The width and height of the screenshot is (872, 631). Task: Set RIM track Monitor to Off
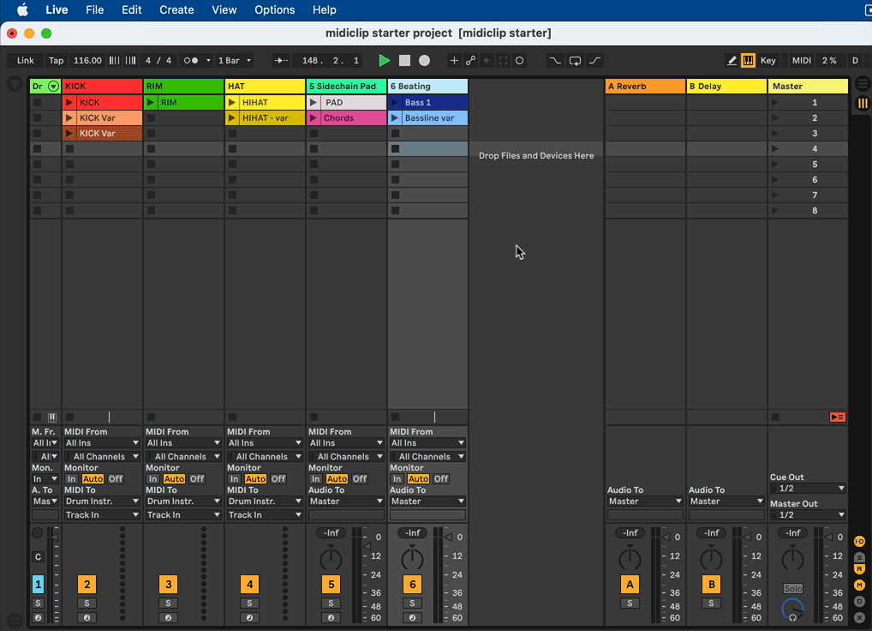[x=197, y=479]
